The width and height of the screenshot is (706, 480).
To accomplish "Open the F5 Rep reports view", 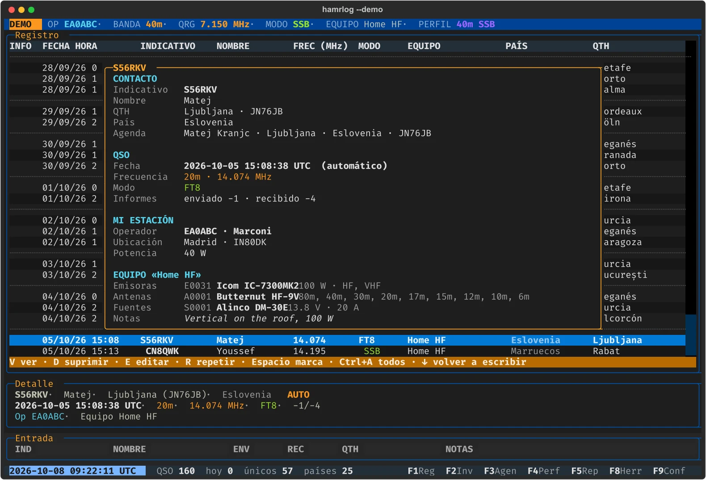I will point(584,471).
